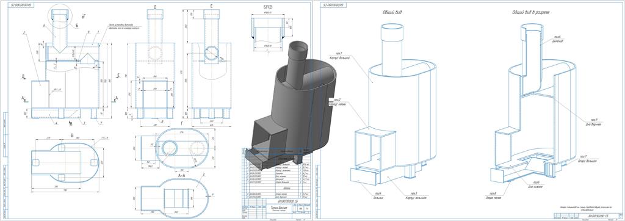The height and width of the screenshot is (221, 625).
Task: Click the 'Б(1:2)' detail view label
Action: click(267, 7)
